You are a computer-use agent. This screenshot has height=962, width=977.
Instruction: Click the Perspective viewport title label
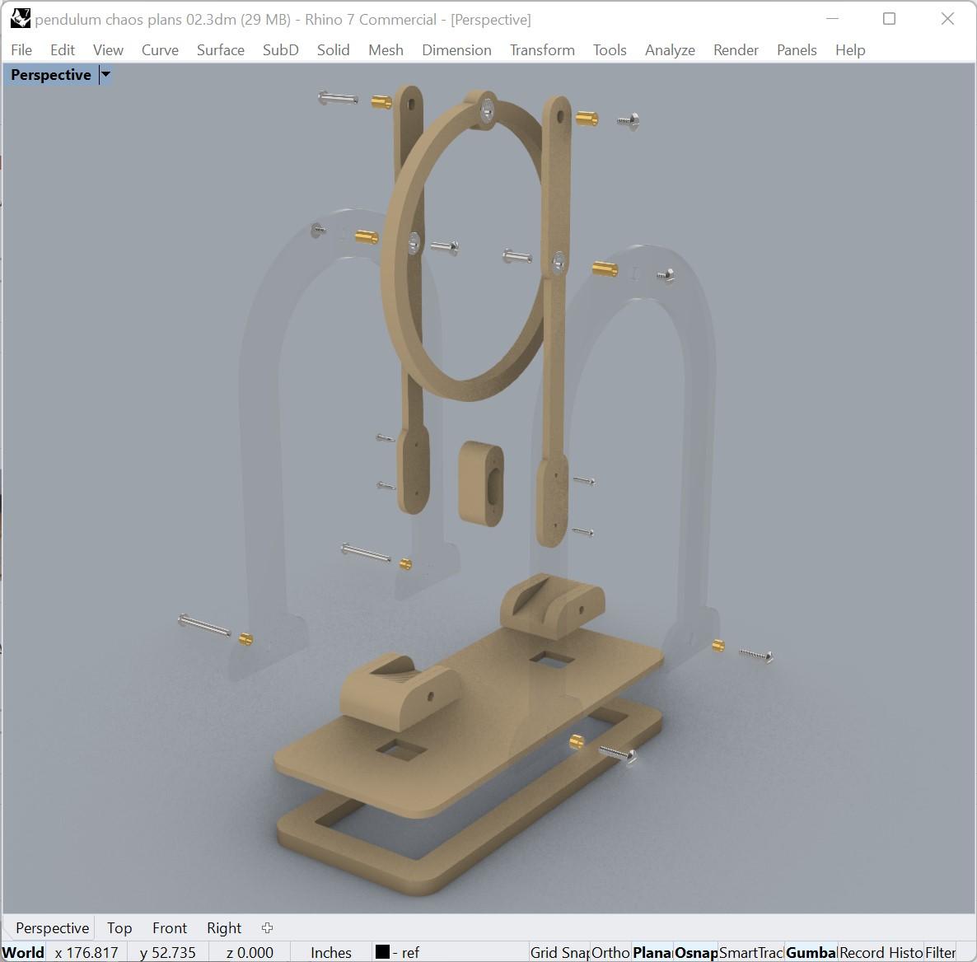[51, 75]
